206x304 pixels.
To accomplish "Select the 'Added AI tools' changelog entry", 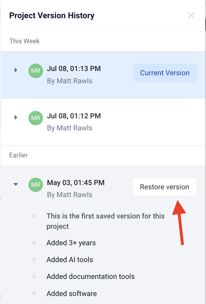I will [70, 260].
